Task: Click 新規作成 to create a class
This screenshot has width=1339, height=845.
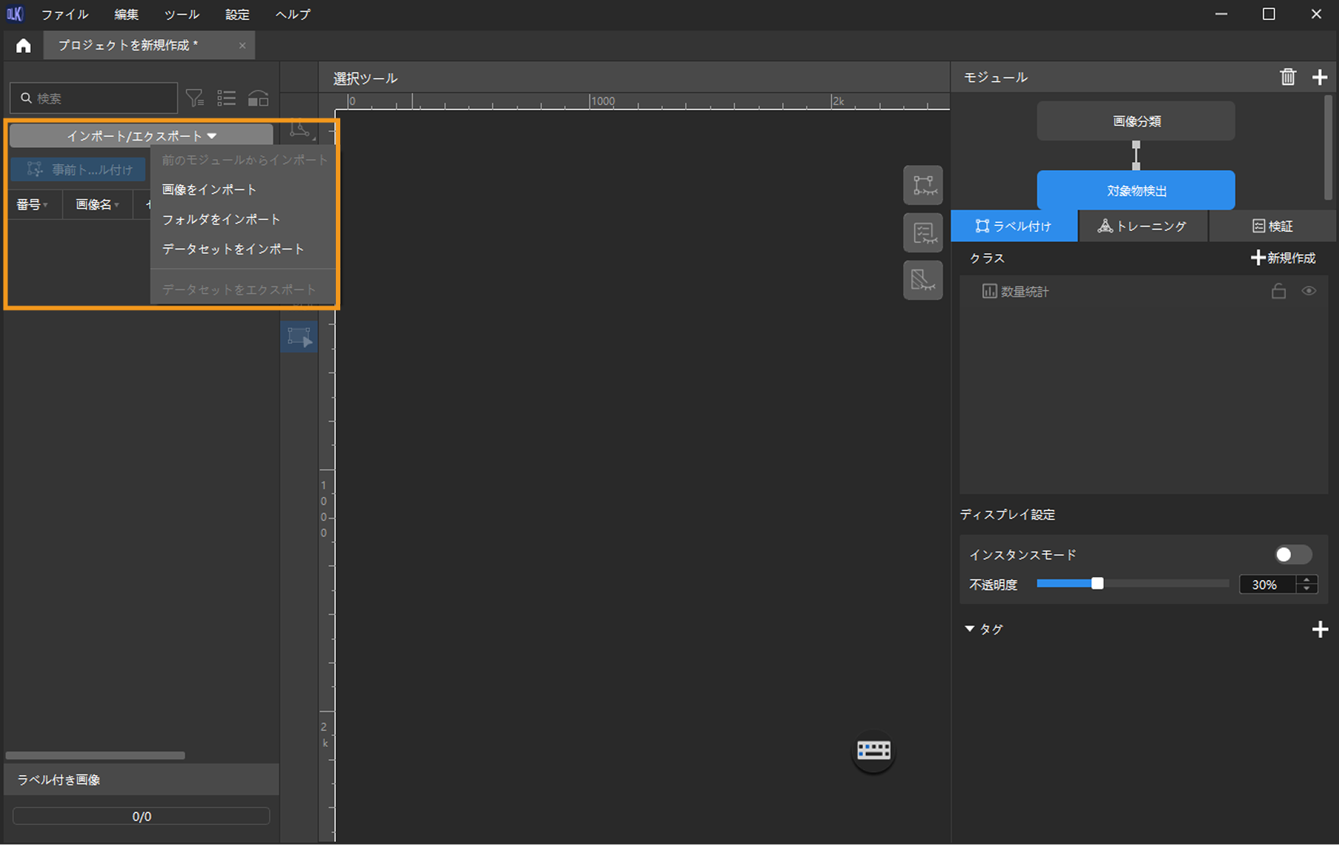Action: point(1283,258)
